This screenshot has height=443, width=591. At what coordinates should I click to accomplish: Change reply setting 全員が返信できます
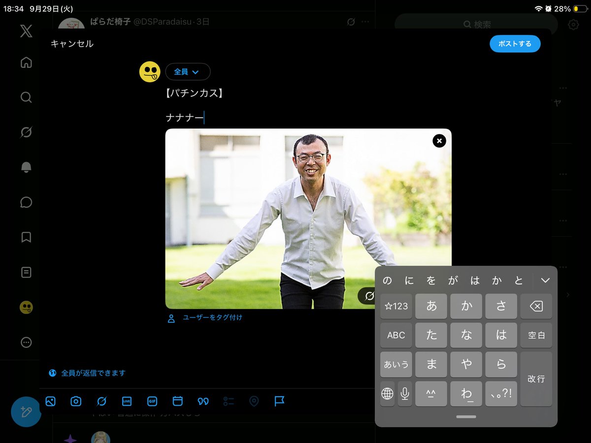(87, 373)
